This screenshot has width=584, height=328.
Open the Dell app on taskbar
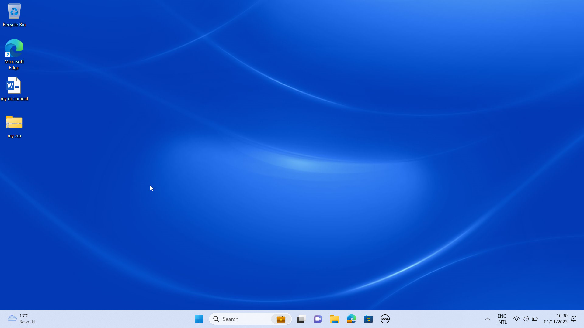point(385,319)
